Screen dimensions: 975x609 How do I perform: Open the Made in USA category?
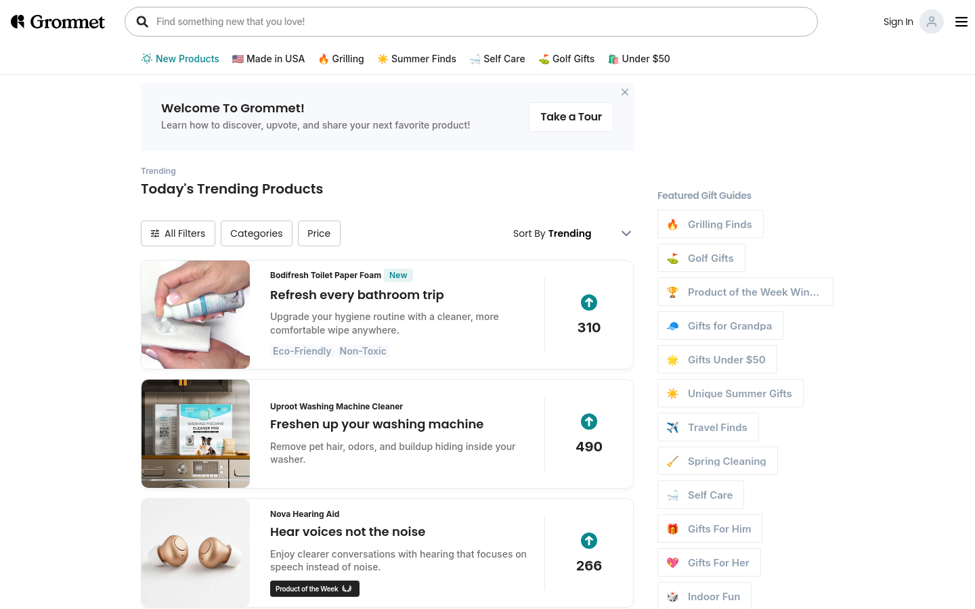coord(268,59)
